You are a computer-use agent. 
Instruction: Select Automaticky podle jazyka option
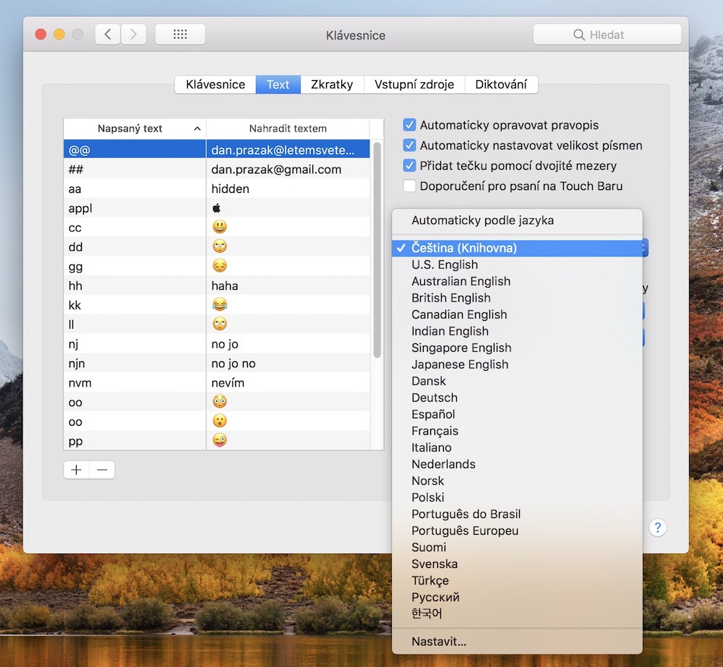[x=482, y=220]
